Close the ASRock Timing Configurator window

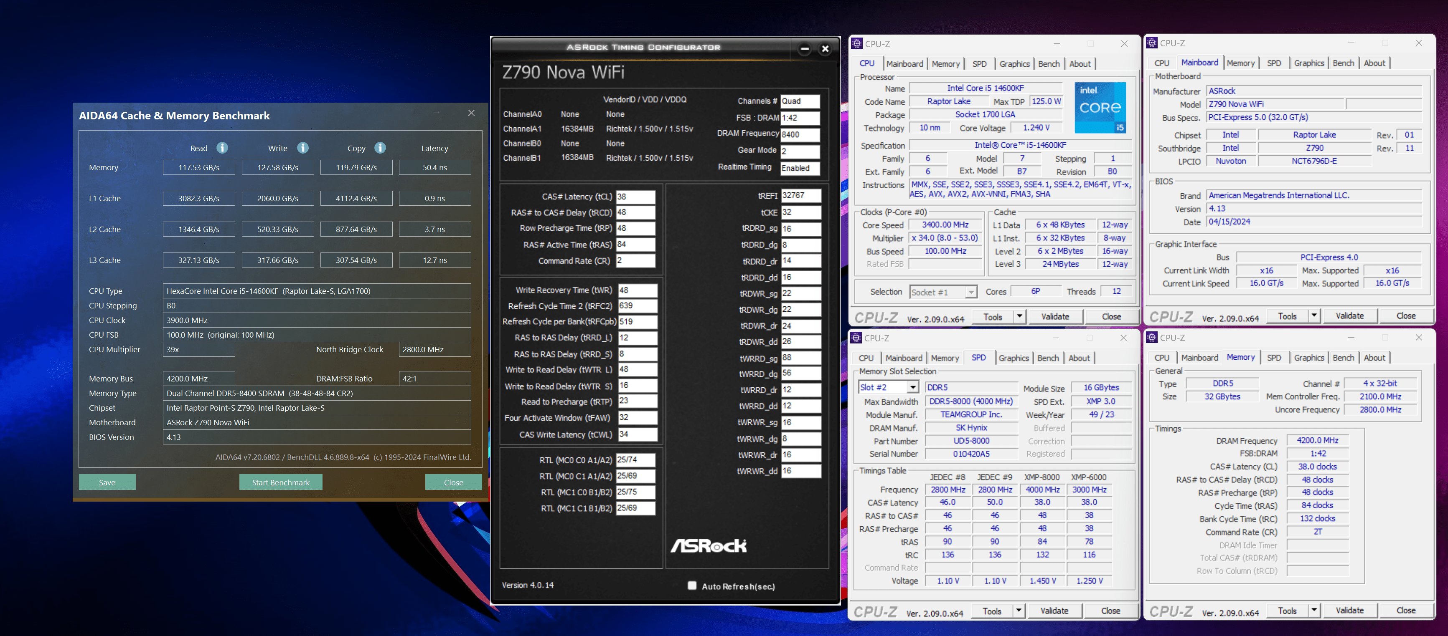click(825, 49)
